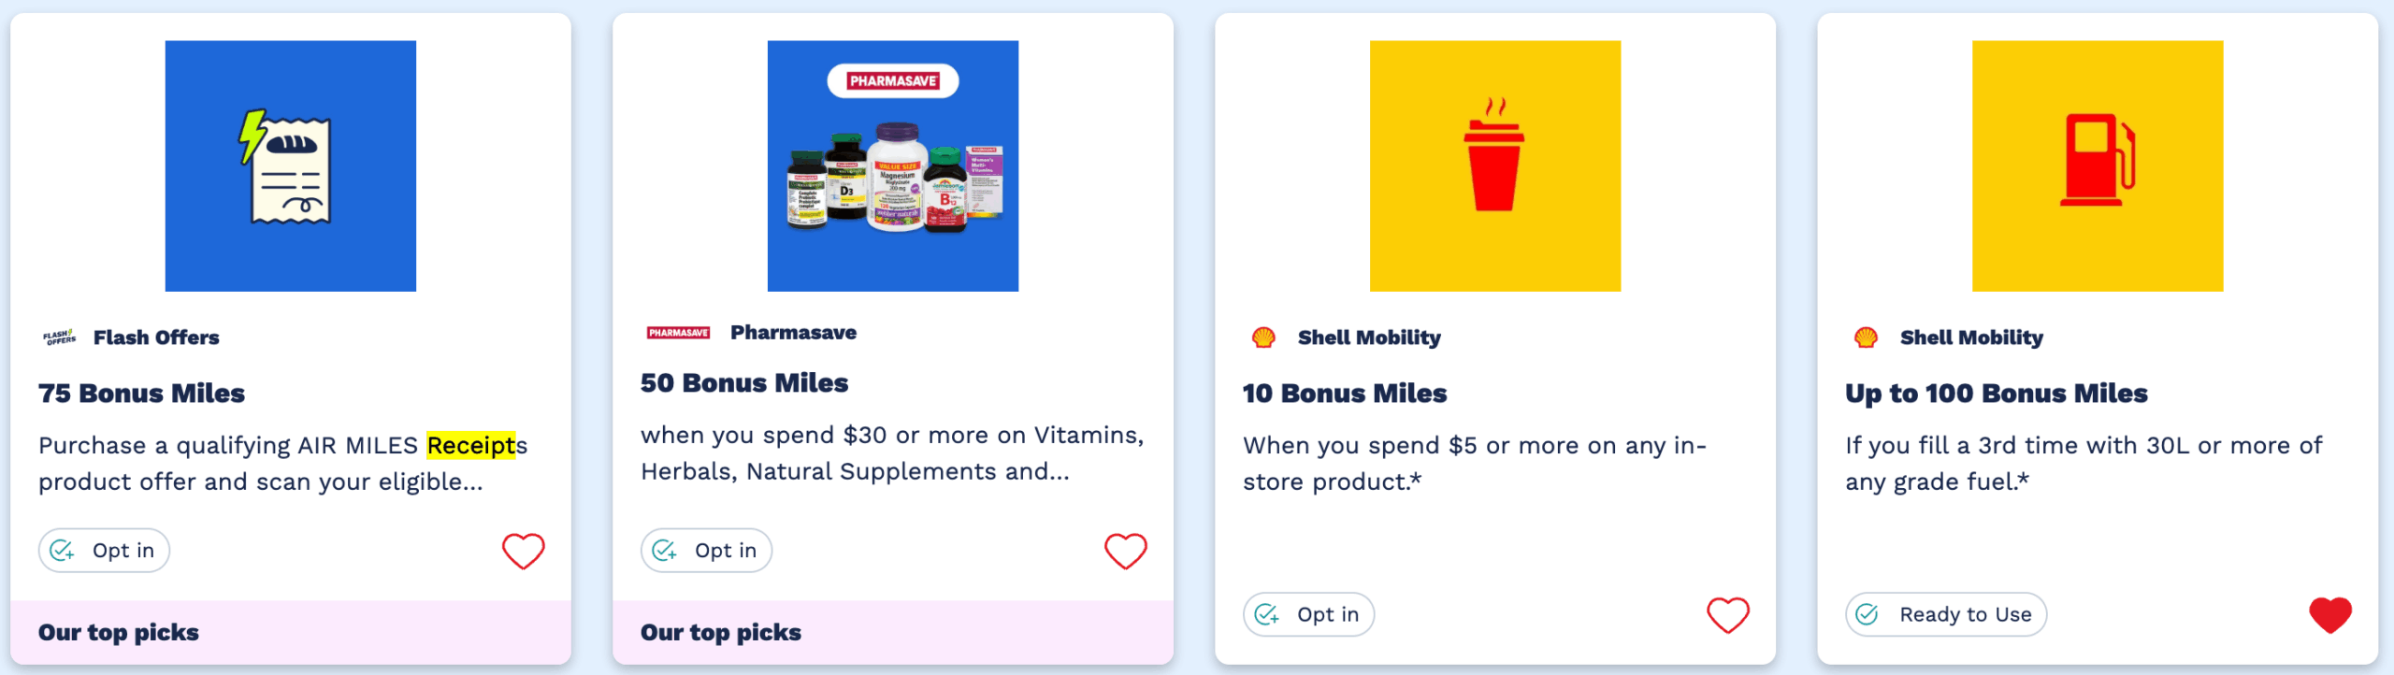Click the opt-in checkmark icon on Pharmasave offer
The height and width of the screenshot is (675, 2394).
click(x=665, y=550)
